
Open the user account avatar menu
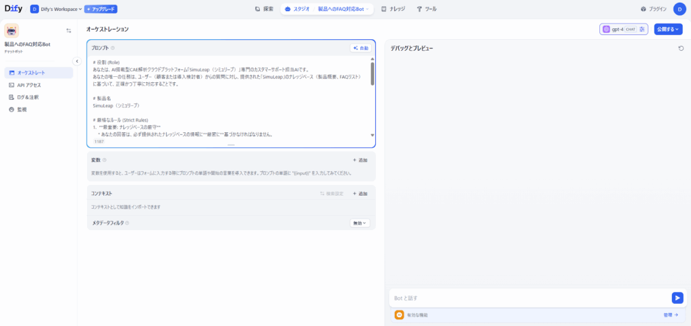(x=678, y=9)
